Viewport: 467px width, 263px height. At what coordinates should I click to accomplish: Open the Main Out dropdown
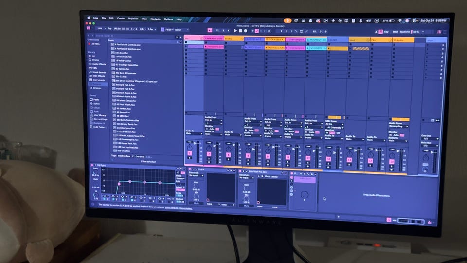pyautogui.click(x=430, y=146)
